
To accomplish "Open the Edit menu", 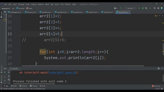I will pos(10,4).
